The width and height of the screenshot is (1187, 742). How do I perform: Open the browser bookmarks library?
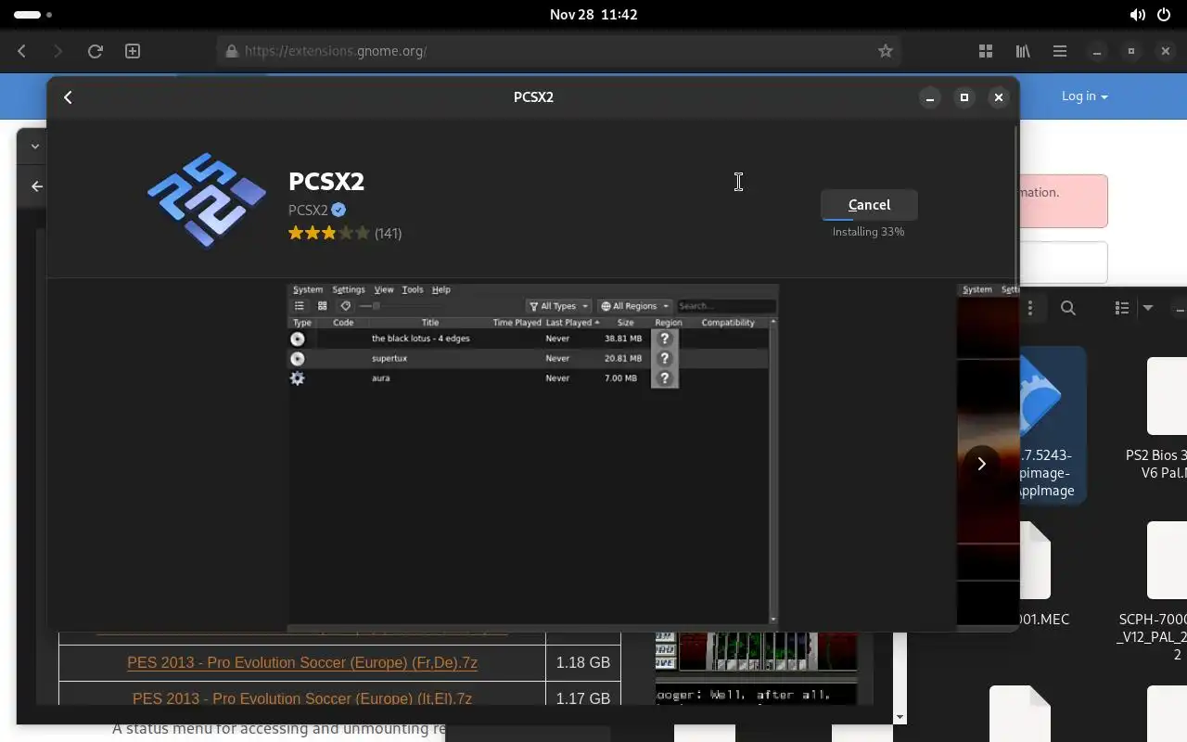[x=1023, y=52]
